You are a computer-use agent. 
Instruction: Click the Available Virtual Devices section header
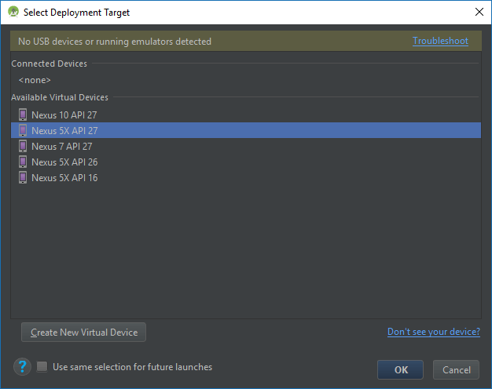[x=60, y=97]
